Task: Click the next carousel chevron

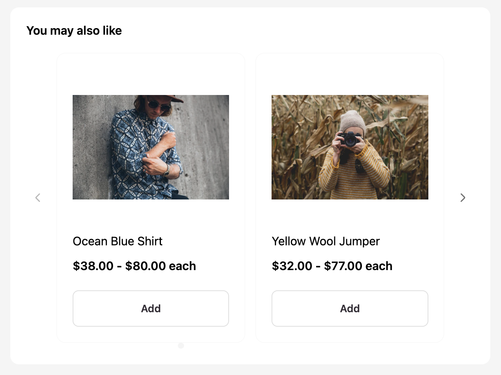Action: click(463, 198)
